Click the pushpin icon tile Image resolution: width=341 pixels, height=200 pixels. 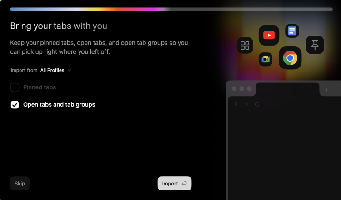pos(315,45)
